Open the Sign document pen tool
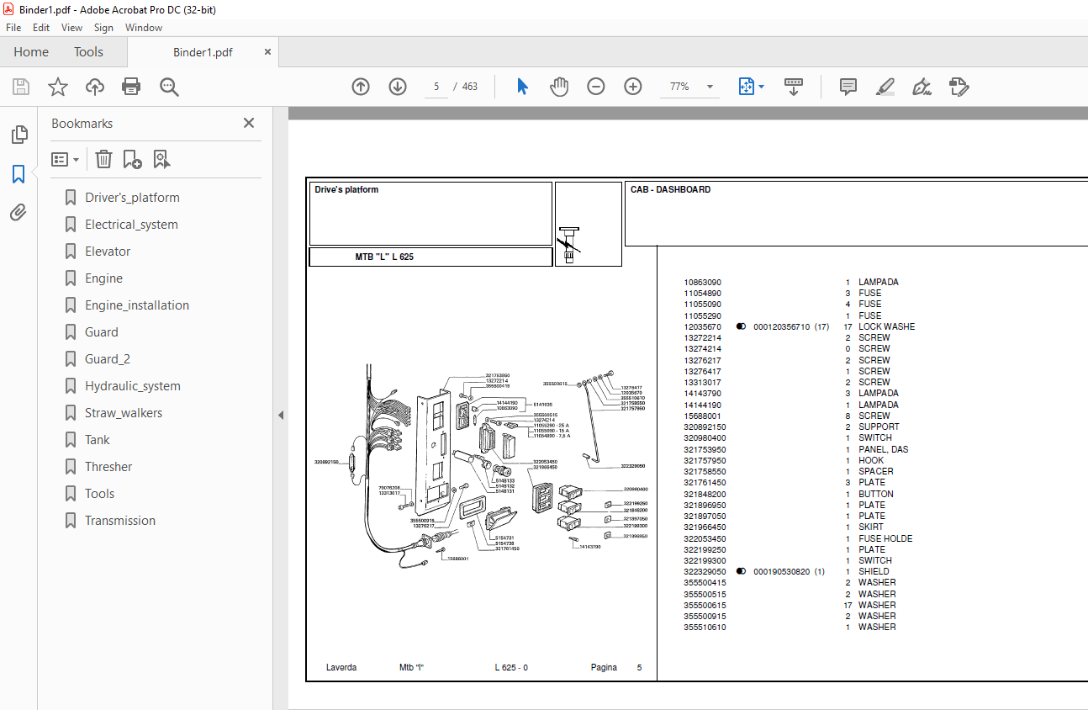The height and width of the screenshot is (710, 1088). click(922, 87)
